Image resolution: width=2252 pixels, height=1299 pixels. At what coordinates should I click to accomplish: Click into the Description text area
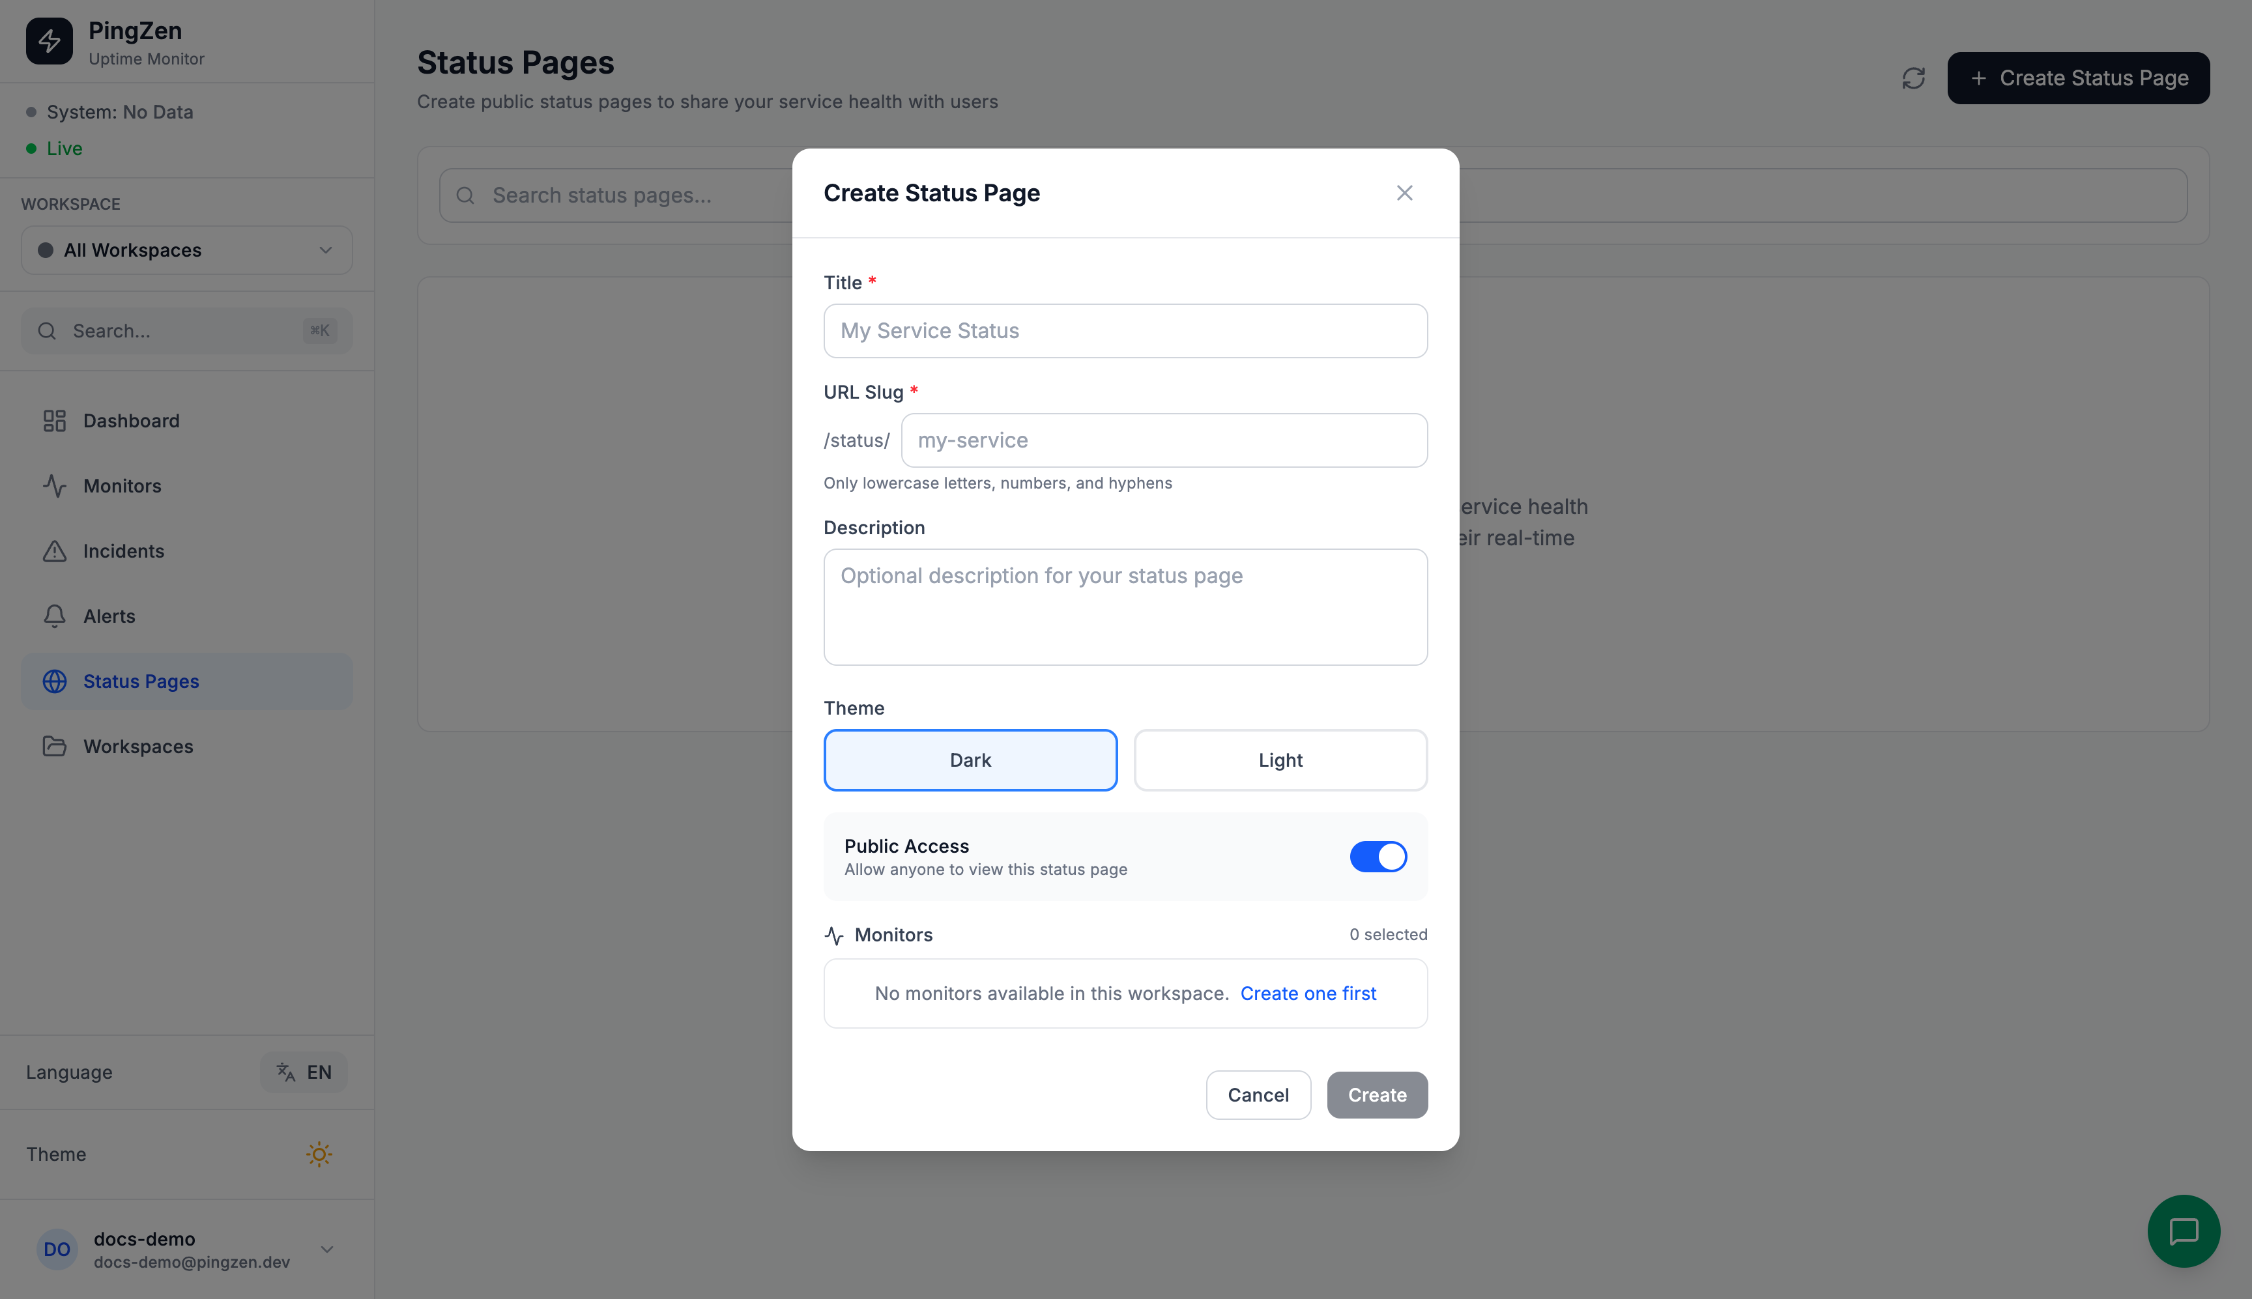click(x=1125, y=607)
